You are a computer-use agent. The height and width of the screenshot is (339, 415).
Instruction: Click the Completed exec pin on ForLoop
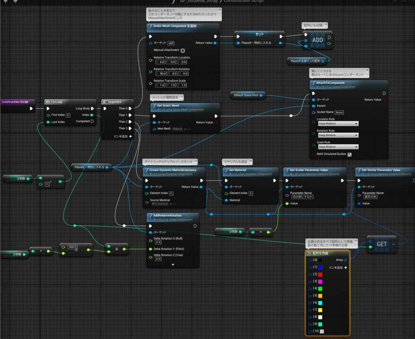tap(92, 122)
